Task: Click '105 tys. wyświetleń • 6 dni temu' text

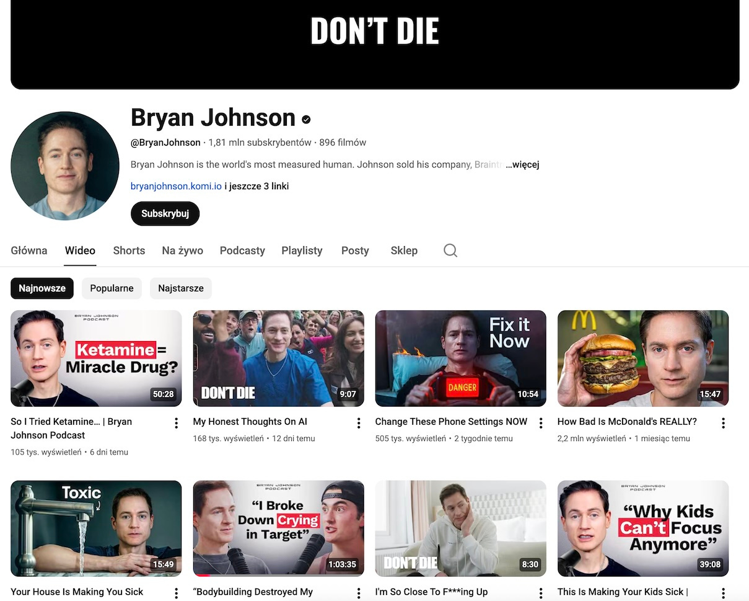Action: coord(69,452)
